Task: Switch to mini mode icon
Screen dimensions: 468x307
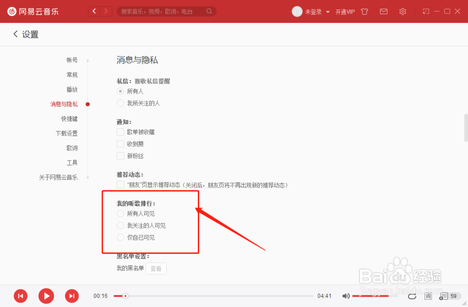Action: click(426, 11)
